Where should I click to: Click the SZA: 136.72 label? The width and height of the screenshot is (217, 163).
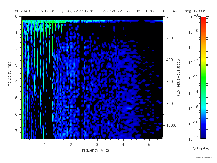coord(111,11)
